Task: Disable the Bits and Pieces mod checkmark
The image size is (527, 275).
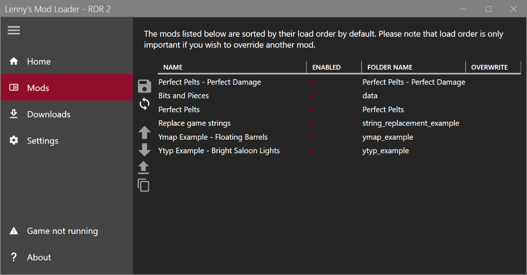Action: click(313, 95)
